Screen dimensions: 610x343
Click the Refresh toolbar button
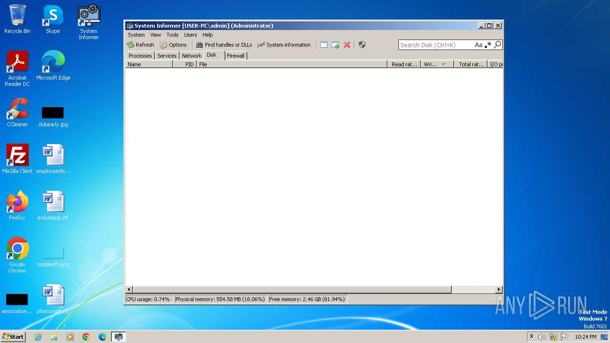(141, 45)
